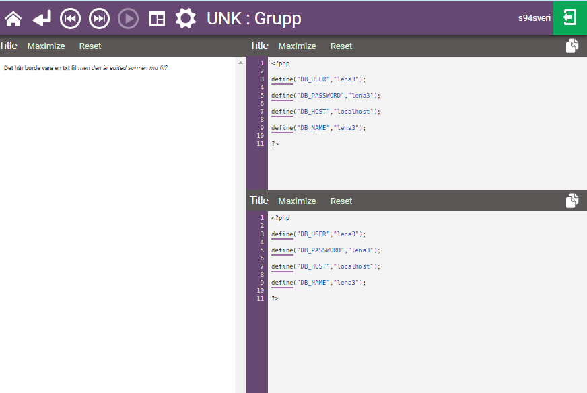This screenshot has width=587, height=393.
Task: Click the DB_NAME define line in upper pane
Action: point(318,128)
